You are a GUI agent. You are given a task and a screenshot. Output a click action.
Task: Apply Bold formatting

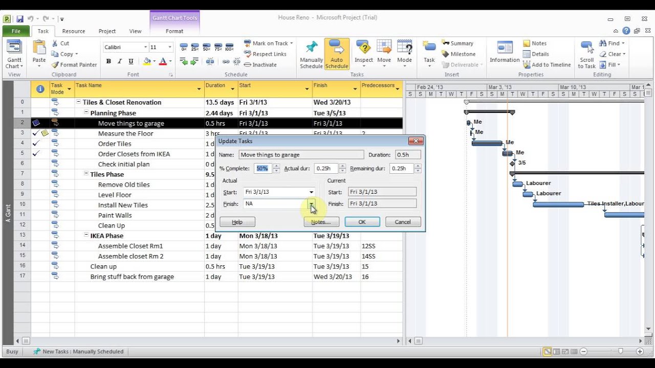coord(108,61)
